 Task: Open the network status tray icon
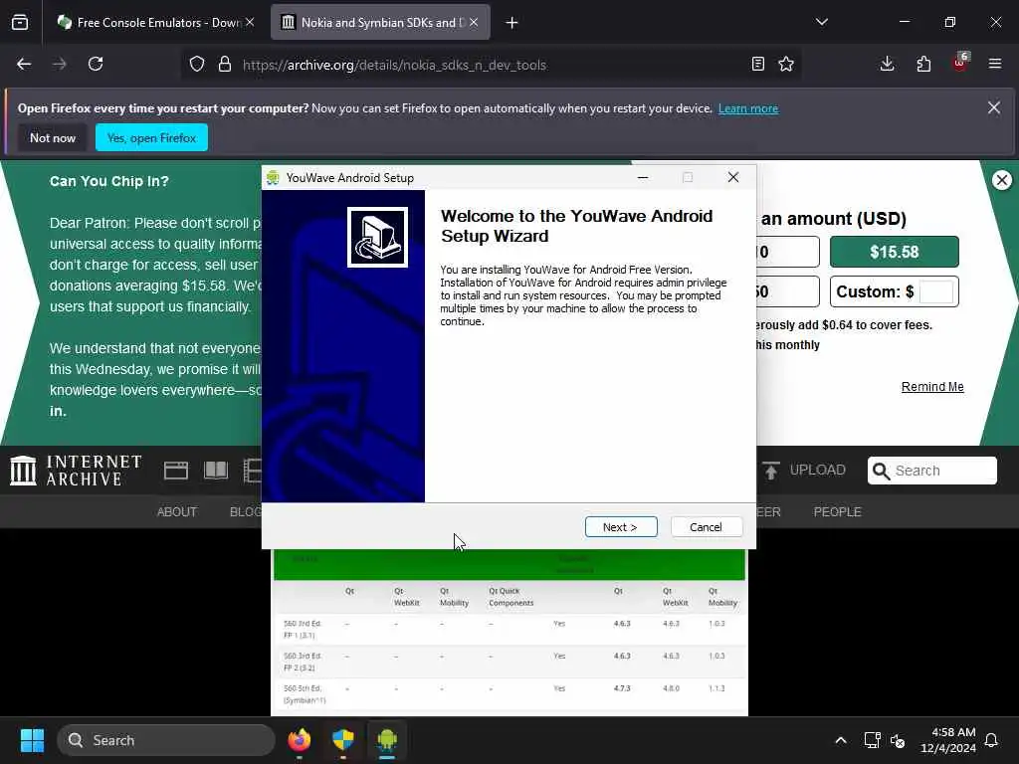click(872, 740)
